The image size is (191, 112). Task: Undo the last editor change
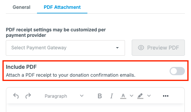(16, 96)
